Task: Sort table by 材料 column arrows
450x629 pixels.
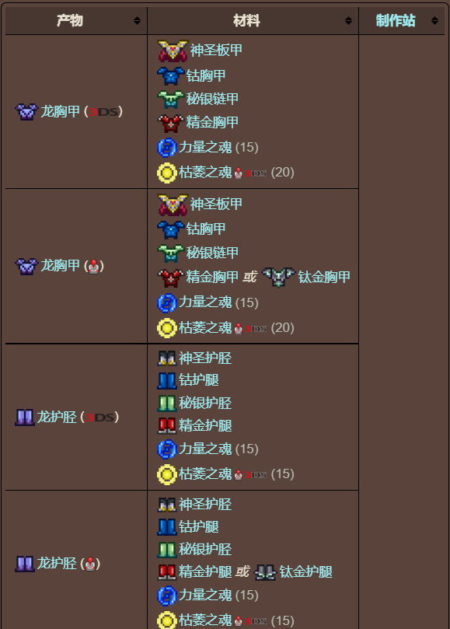Action: pos(348,20)
